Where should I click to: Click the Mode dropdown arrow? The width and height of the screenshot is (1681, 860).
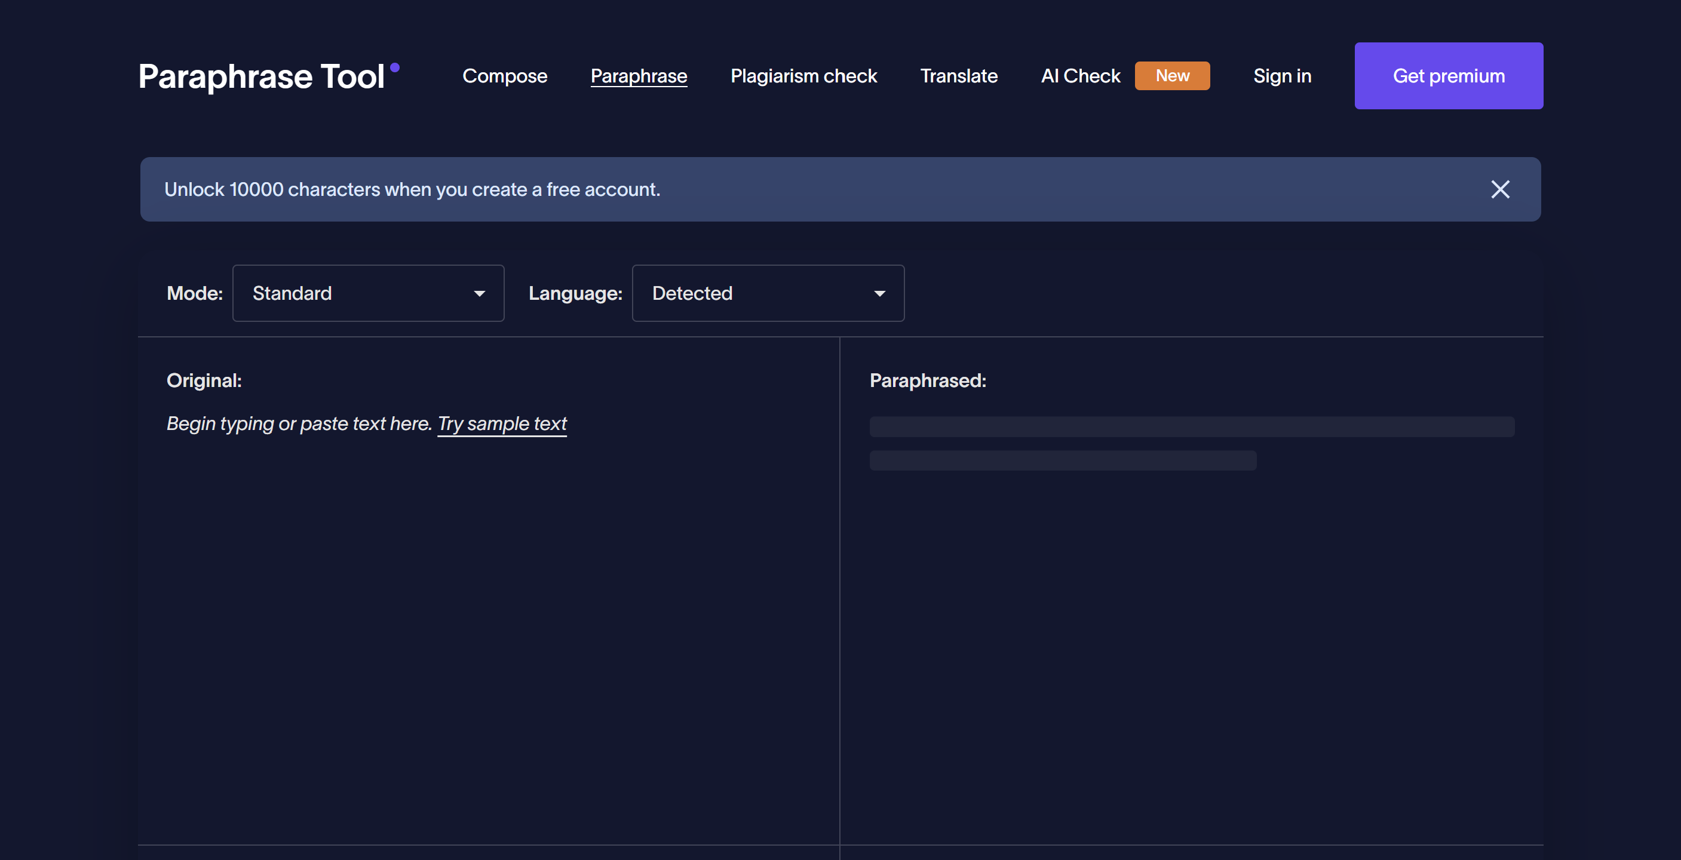pyautogui.click(x=479, y=294)
